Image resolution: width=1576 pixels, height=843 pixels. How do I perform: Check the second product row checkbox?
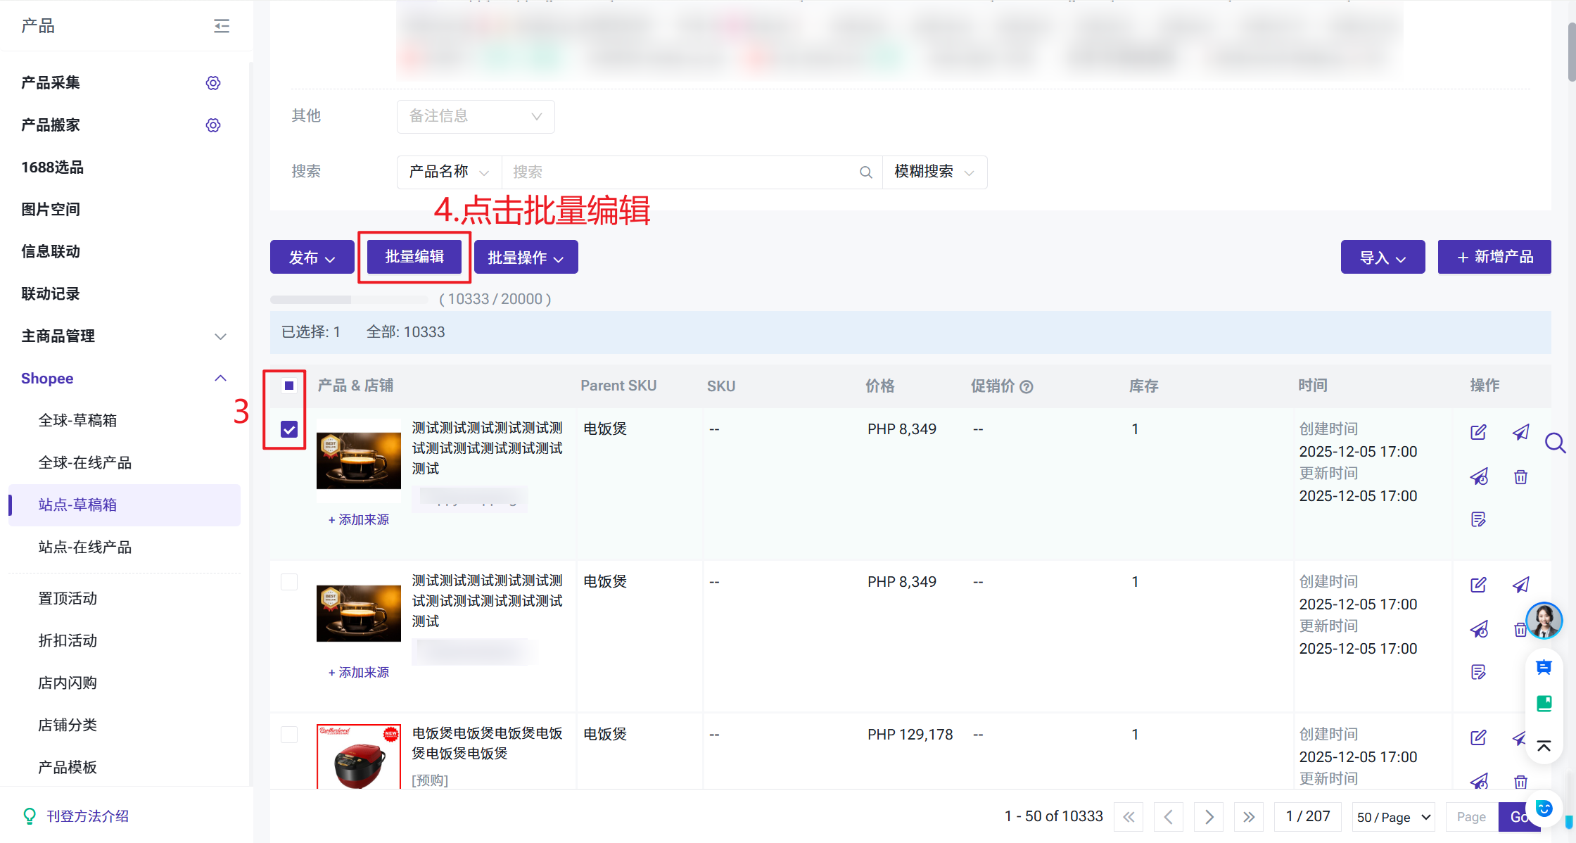(289, 582)
